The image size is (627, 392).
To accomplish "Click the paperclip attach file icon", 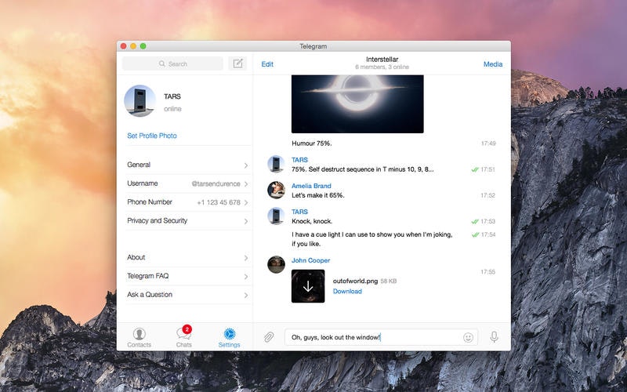I will [x=269, y=337].
